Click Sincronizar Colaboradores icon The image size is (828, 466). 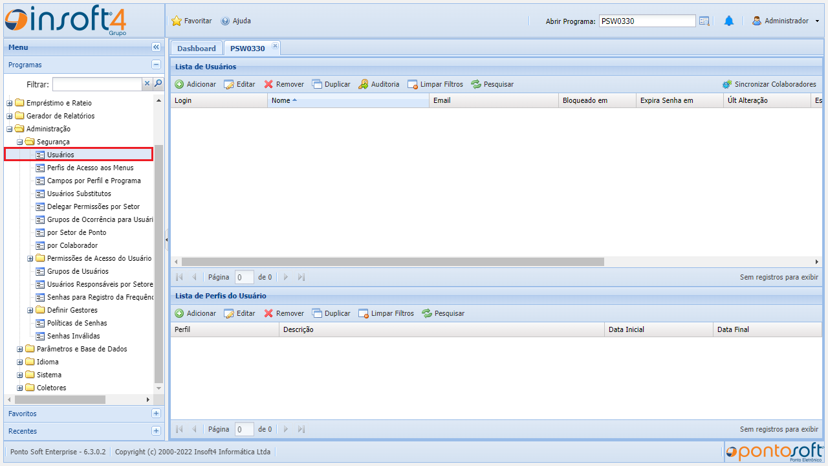point(727,84)
